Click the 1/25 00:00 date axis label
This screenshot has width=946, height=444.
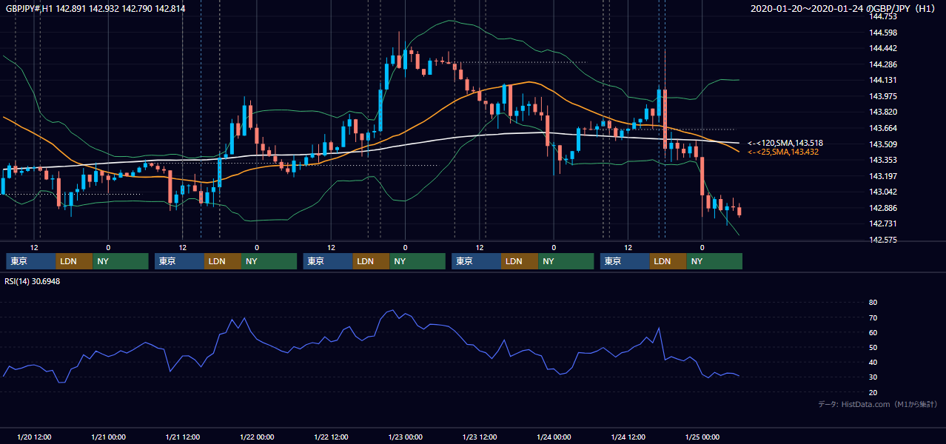tap(702, 437)
